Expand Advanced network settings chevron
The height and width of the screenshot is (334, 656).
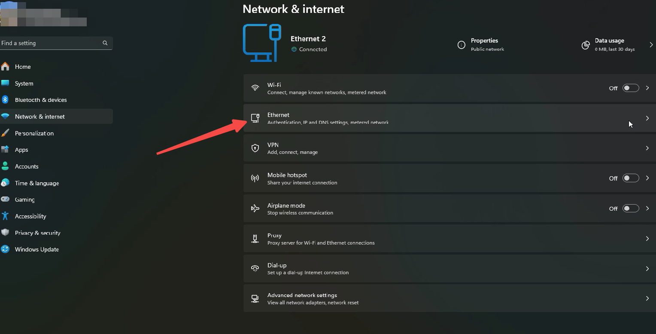[x=647, y=298]
